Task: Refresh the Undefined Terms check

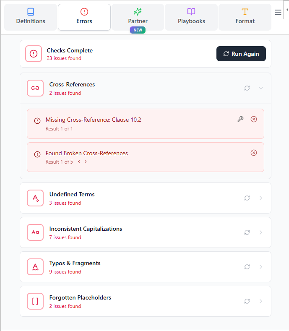Action: click(247, 198)
